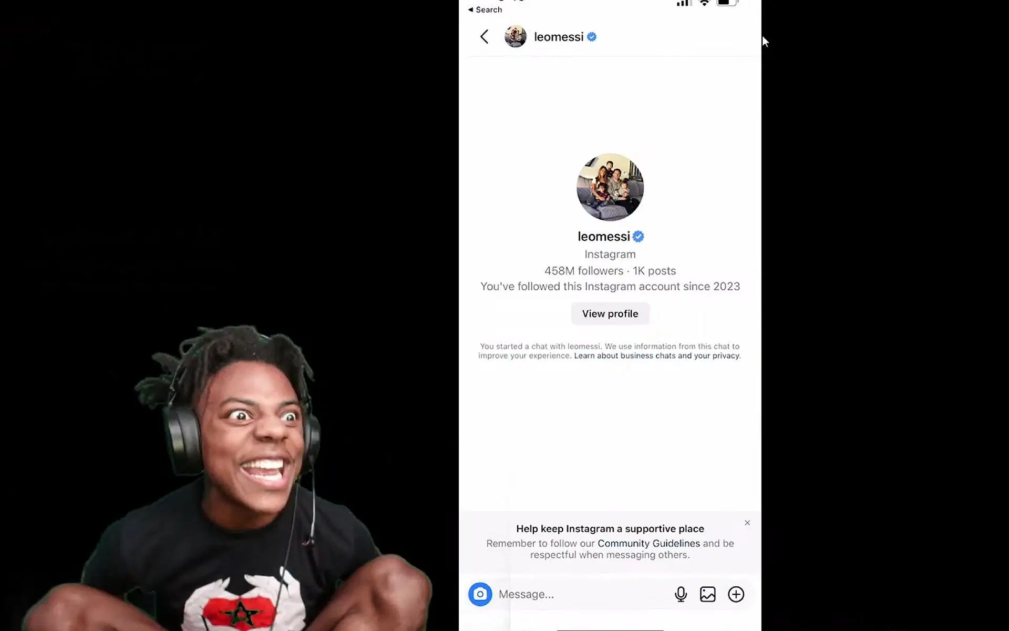Click the camera icon in message bar

(479, 594)
